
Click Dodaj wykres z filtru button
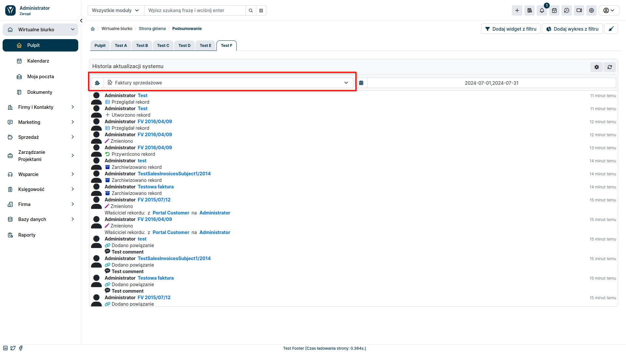coord(572,29)
